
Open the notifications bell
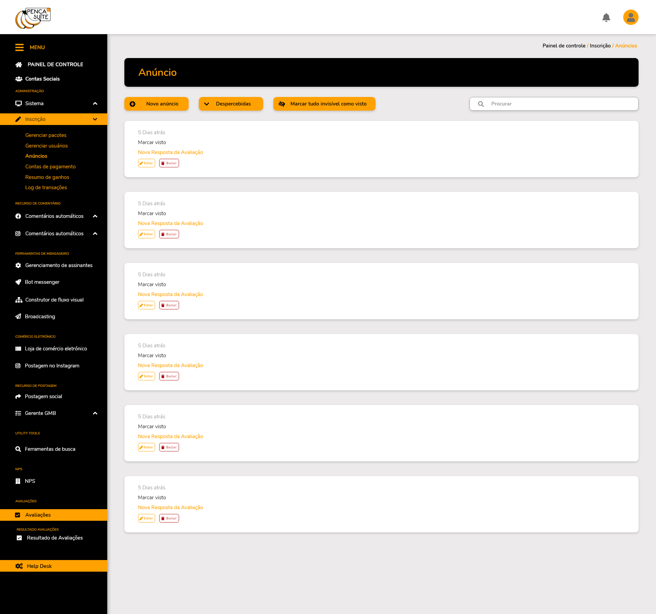[606, 17]
